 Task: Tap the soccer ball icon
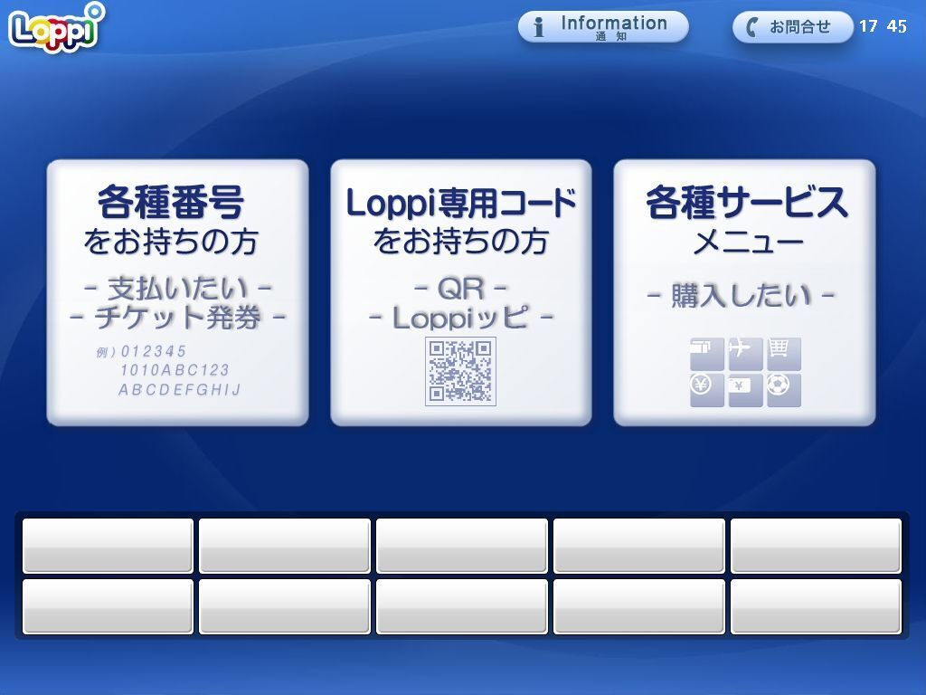click(784, 390)
